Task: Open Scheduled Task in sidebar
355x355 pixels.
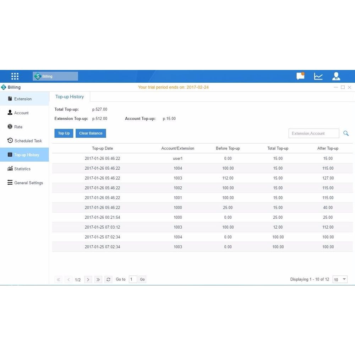Action: coord(24,141)
